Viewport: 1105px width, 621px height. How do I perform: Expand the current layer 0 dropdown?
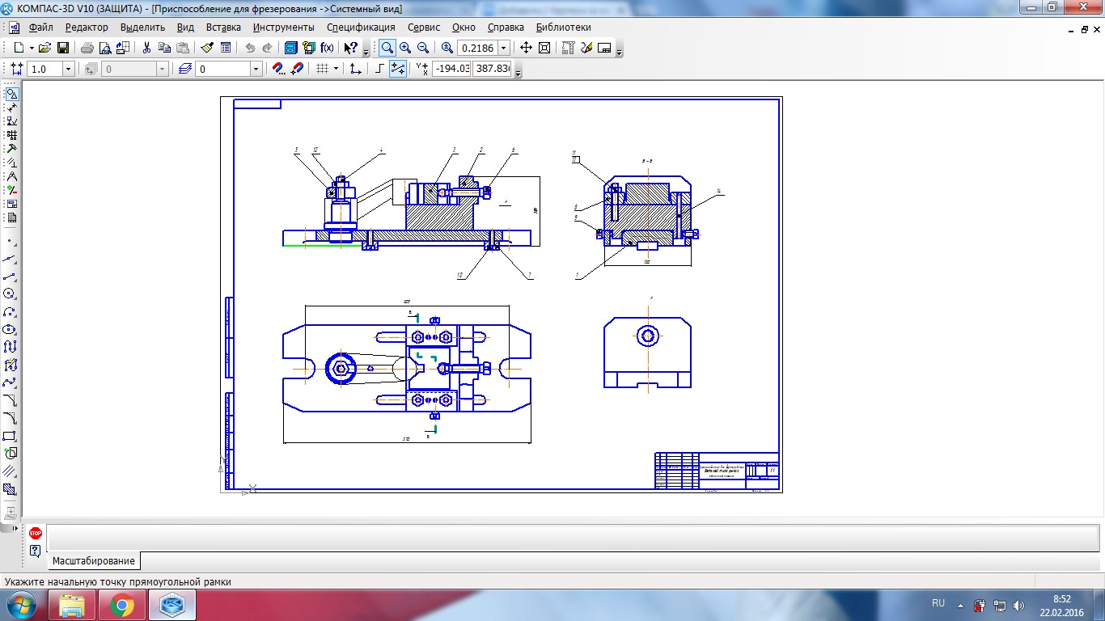click(x=256, y=70)
